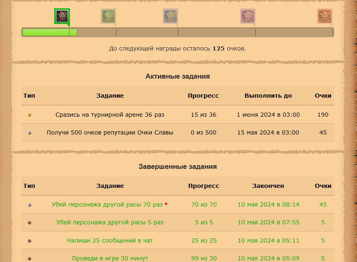This screenshot has height=262, width=357.
Task: Click 'До следующей награды осталось 125 очков' text
Action: 177,48
